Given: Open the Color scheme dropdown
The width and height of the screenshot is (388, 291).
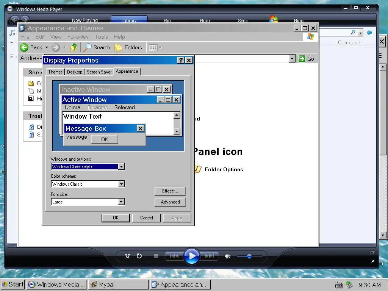Looking at the screenshot, I should (121, 184).
